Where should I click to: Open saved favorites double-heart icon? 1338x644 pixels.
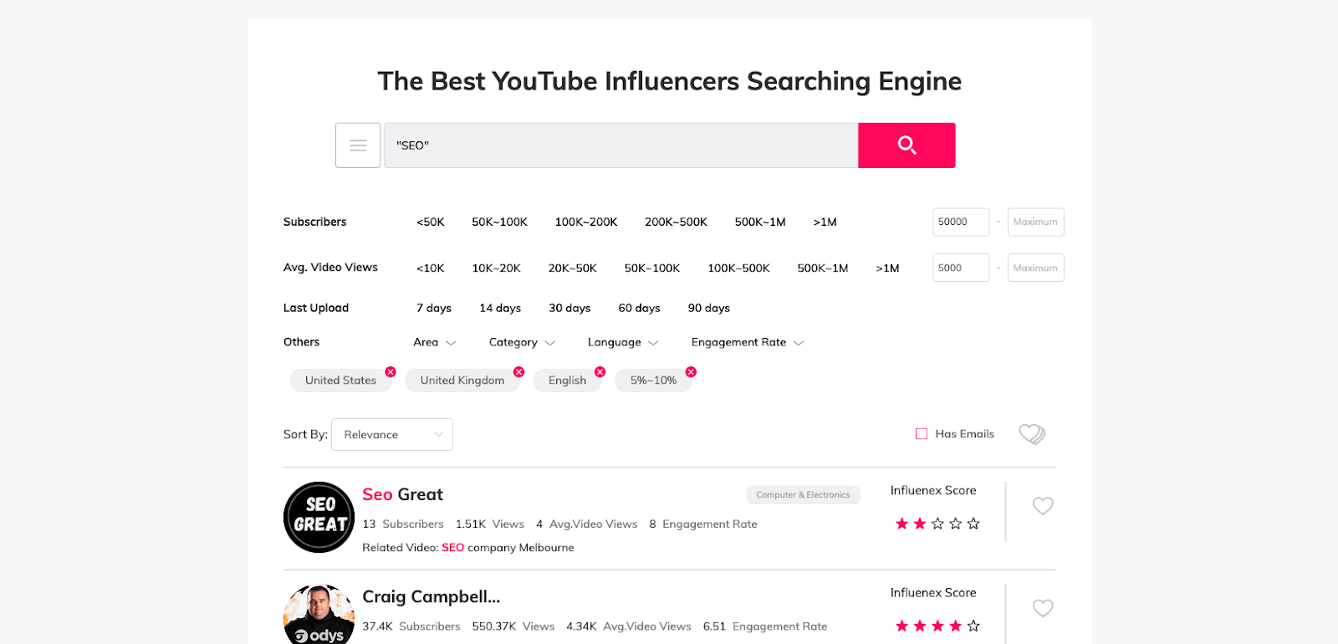pyautogui.click(x=1032, y=434)
